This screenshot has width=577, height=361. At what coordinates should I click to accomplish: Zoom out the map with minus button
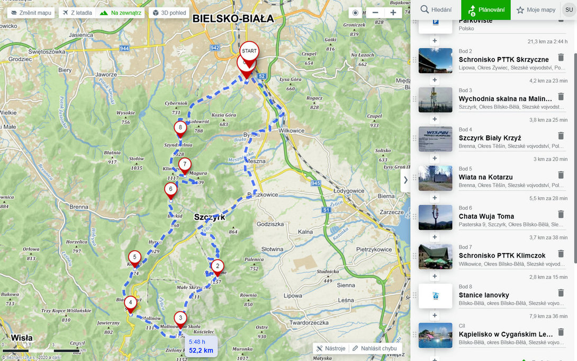pos(375,13)
